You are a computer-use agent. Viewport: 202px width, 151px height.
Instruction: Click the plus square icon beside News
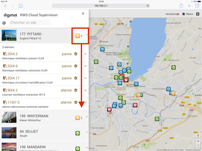coord(198,14)
